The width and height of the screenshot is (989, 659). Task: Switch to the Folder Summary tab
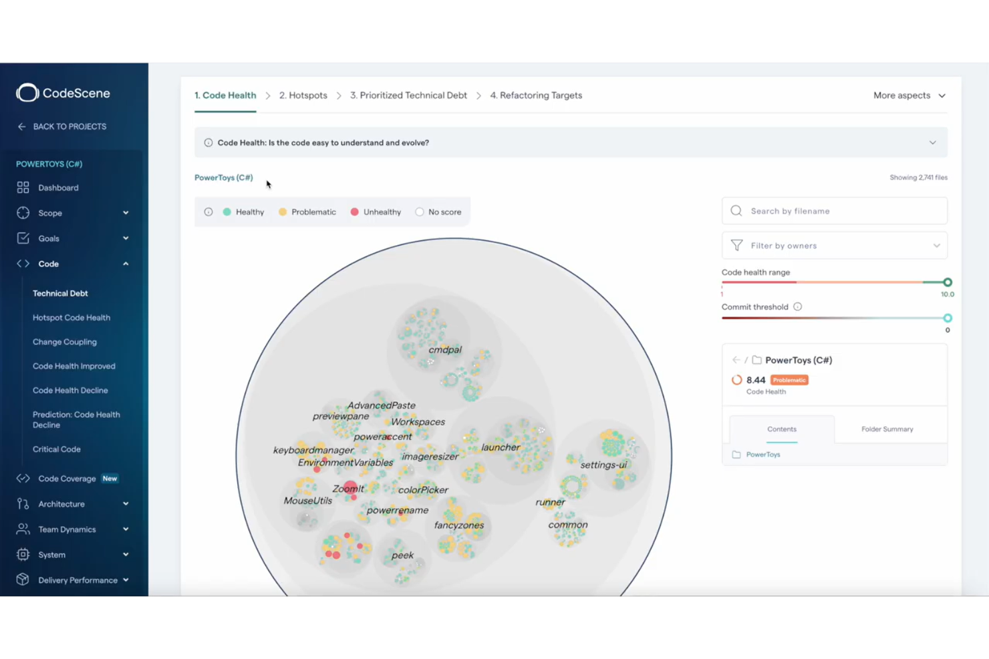pyautogui.click(x=887, y=429)
